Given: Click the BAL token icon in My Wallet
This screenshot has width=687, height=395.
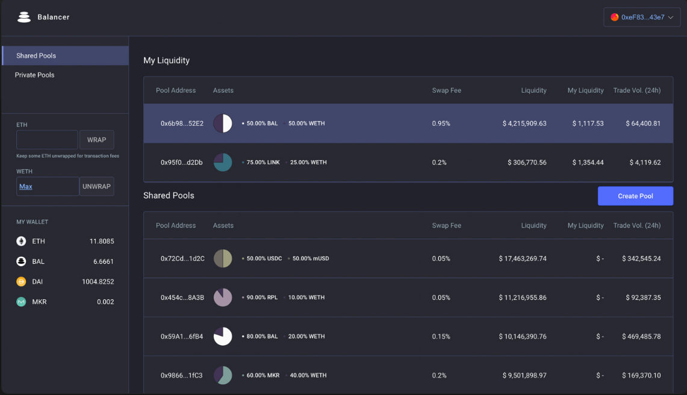Looking at the screenshot, I should click(x=20, y=261).
